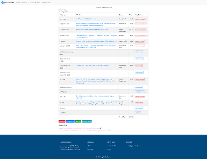Add case fans with Add fans
This screenshot has width=207, height=159.
(138, 113)
